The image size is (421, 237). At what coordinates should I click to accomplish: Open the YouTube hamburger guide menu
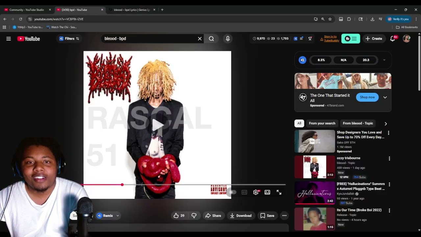(9, 39)
